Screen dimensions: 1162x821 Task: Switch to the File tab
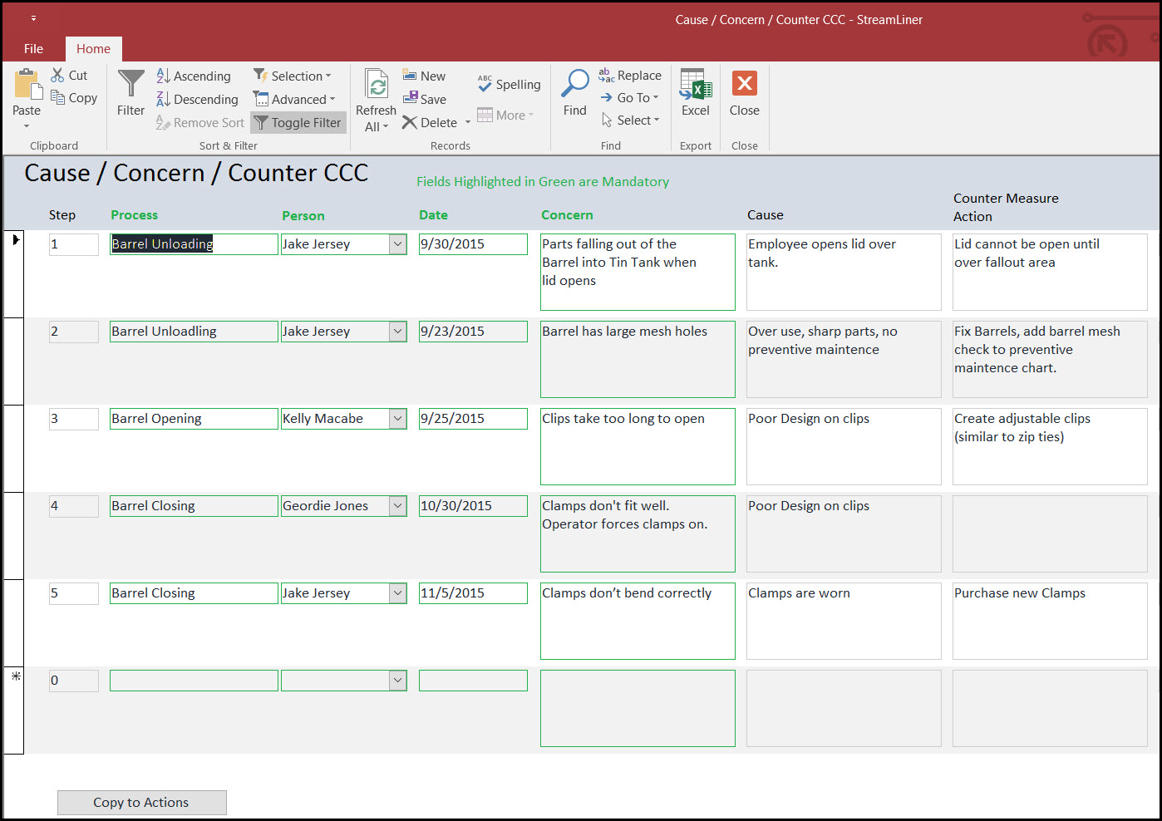pos(33,48)
